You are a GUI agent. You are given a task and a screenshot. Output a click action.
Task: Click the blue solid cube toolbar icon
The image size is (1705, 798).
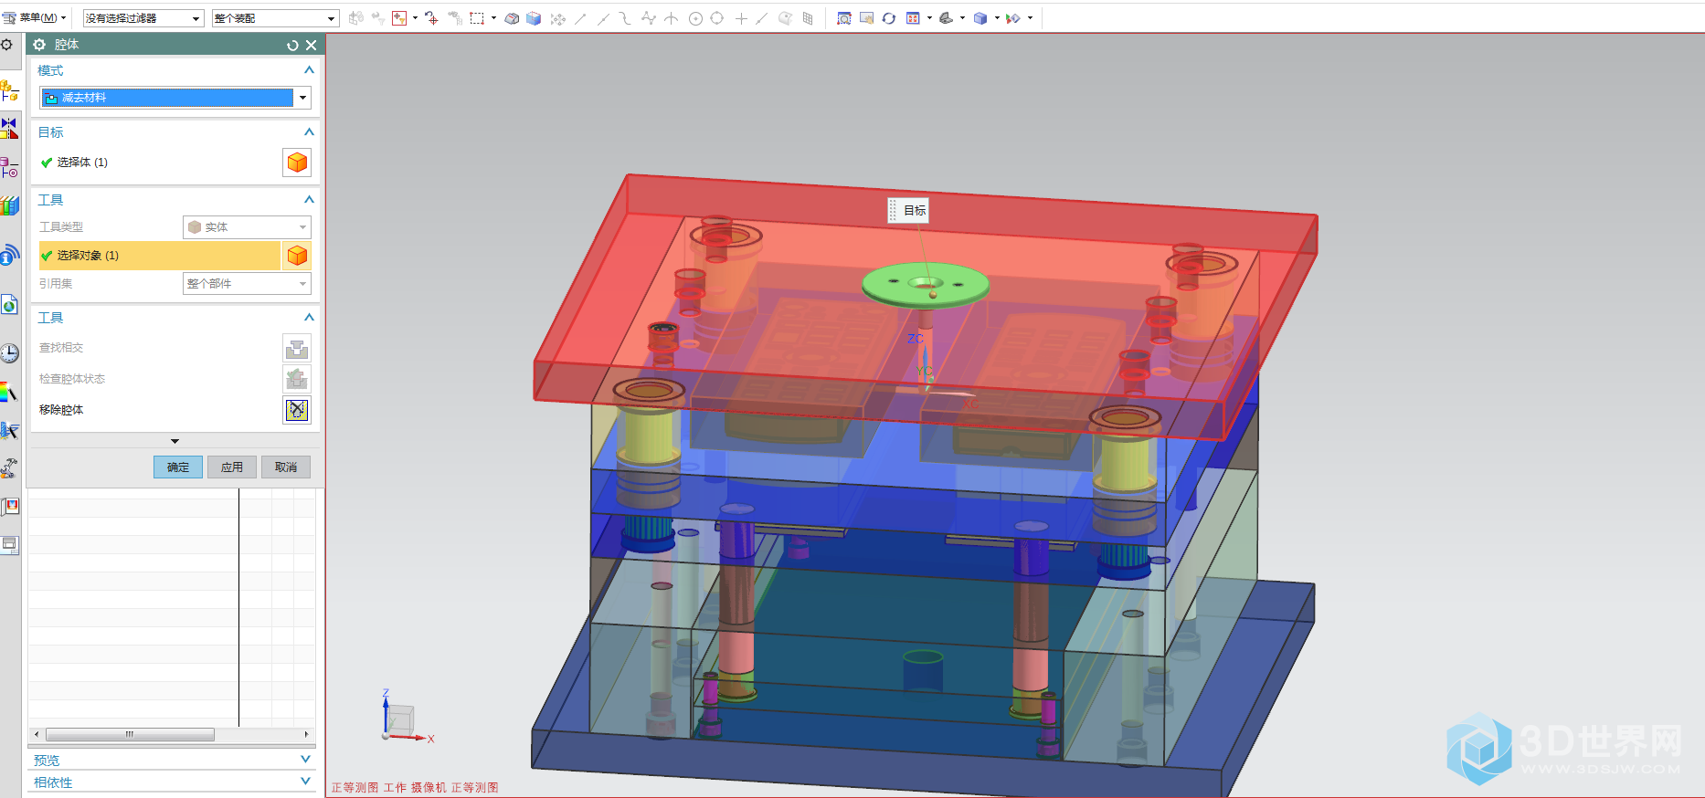tap(534, 18)
